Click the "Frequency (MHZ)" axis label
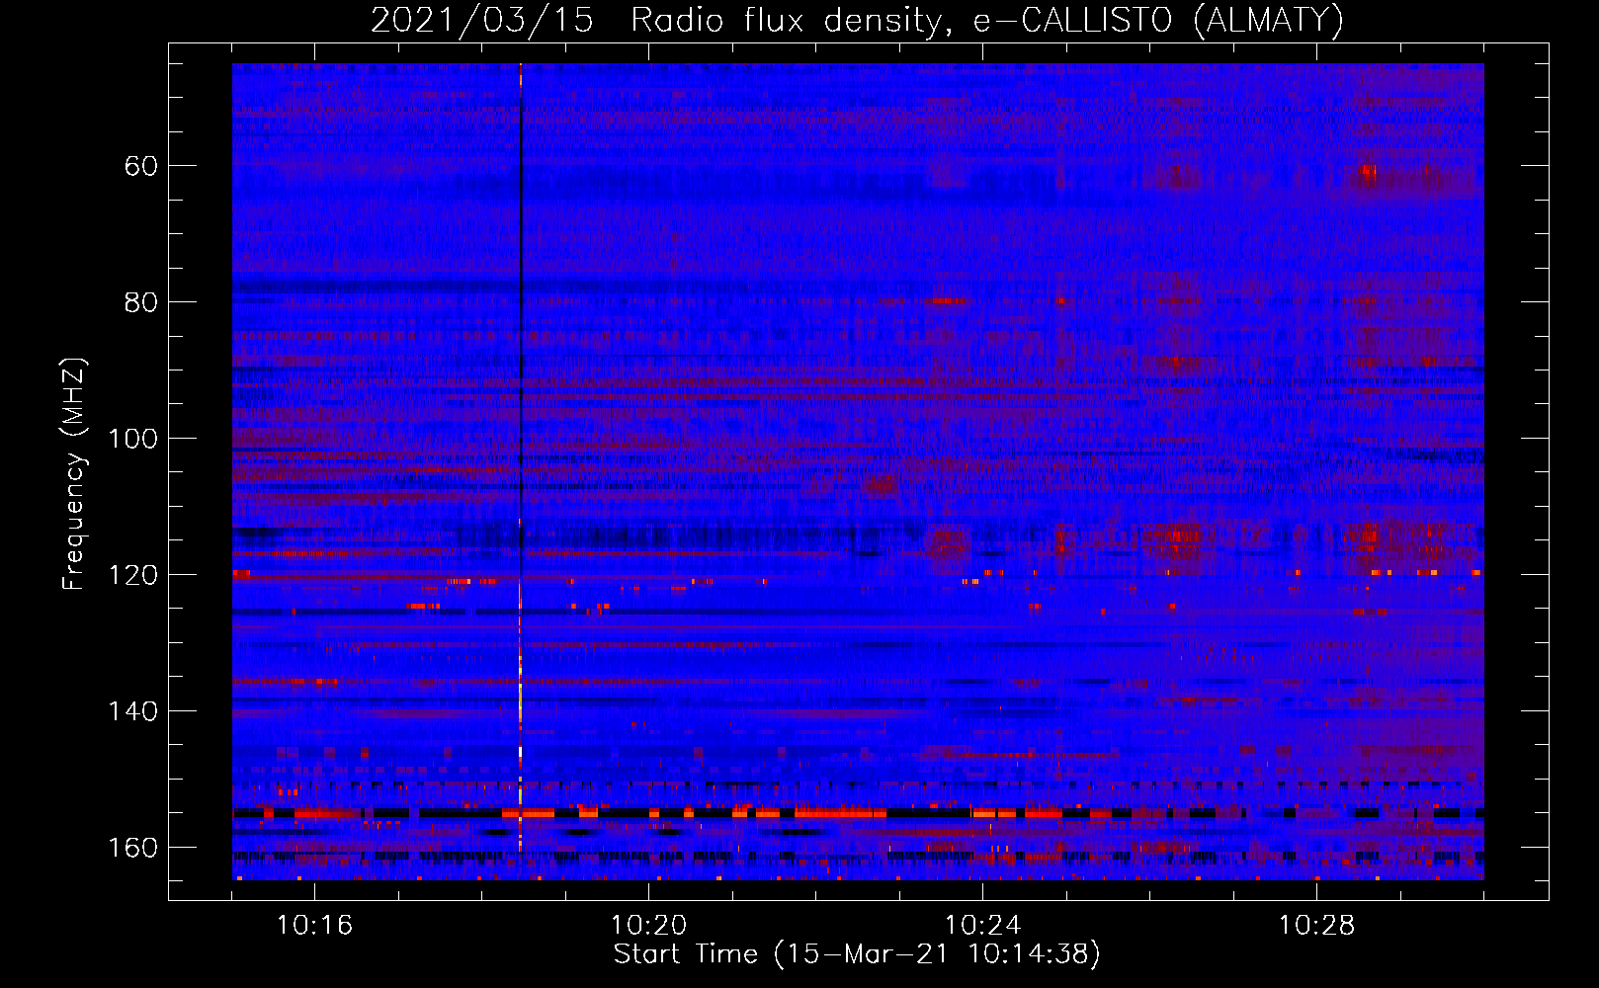 [x=74, y=474]
